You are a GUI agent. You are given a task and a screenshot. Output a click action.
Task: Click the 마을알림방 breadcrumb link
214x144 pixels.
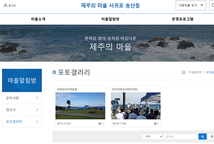click(195, 72)
